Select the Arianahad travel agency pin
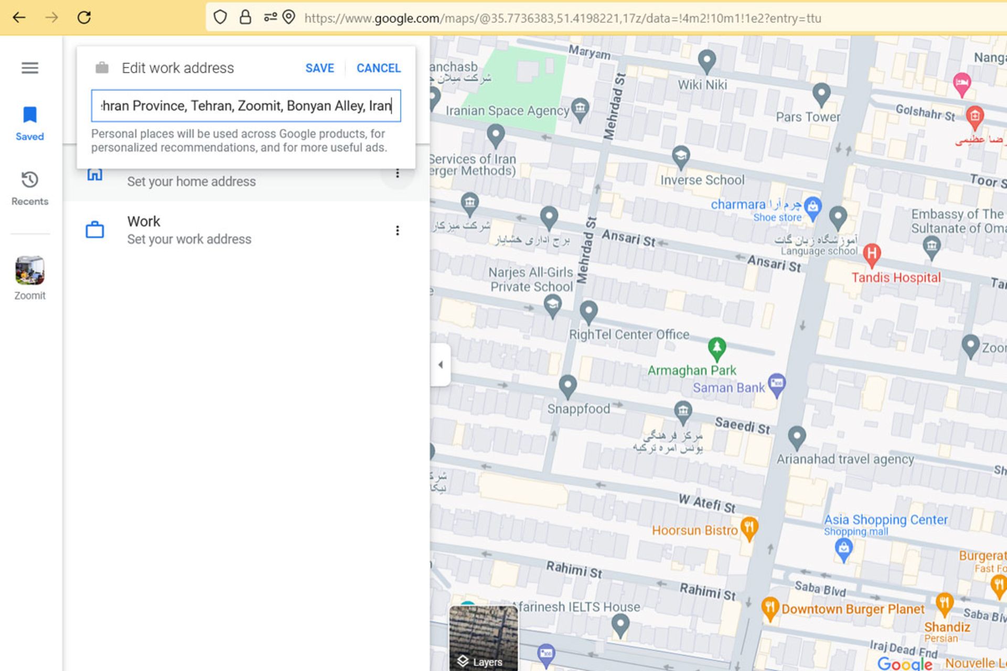 click(x=797, y=437)
